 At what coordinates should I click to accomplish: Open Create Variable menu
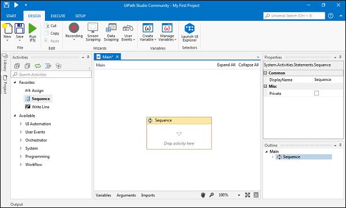click(x=148, y=32)
